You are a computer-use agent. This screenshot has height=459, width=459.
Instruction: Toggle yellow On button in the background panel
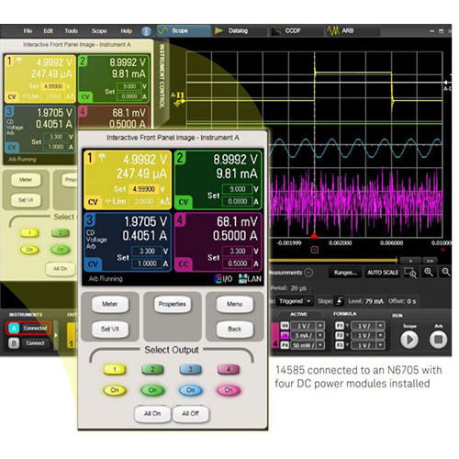(29, 250)
